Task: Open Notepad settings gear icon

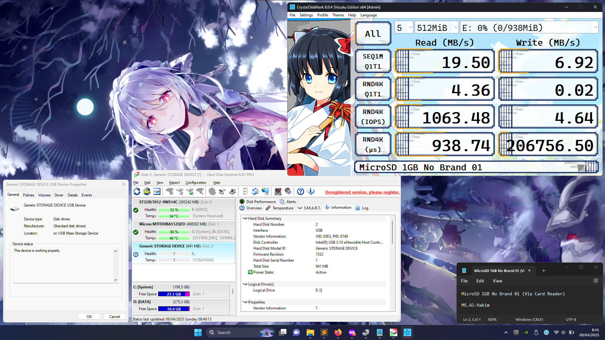Action: [596, 280]
